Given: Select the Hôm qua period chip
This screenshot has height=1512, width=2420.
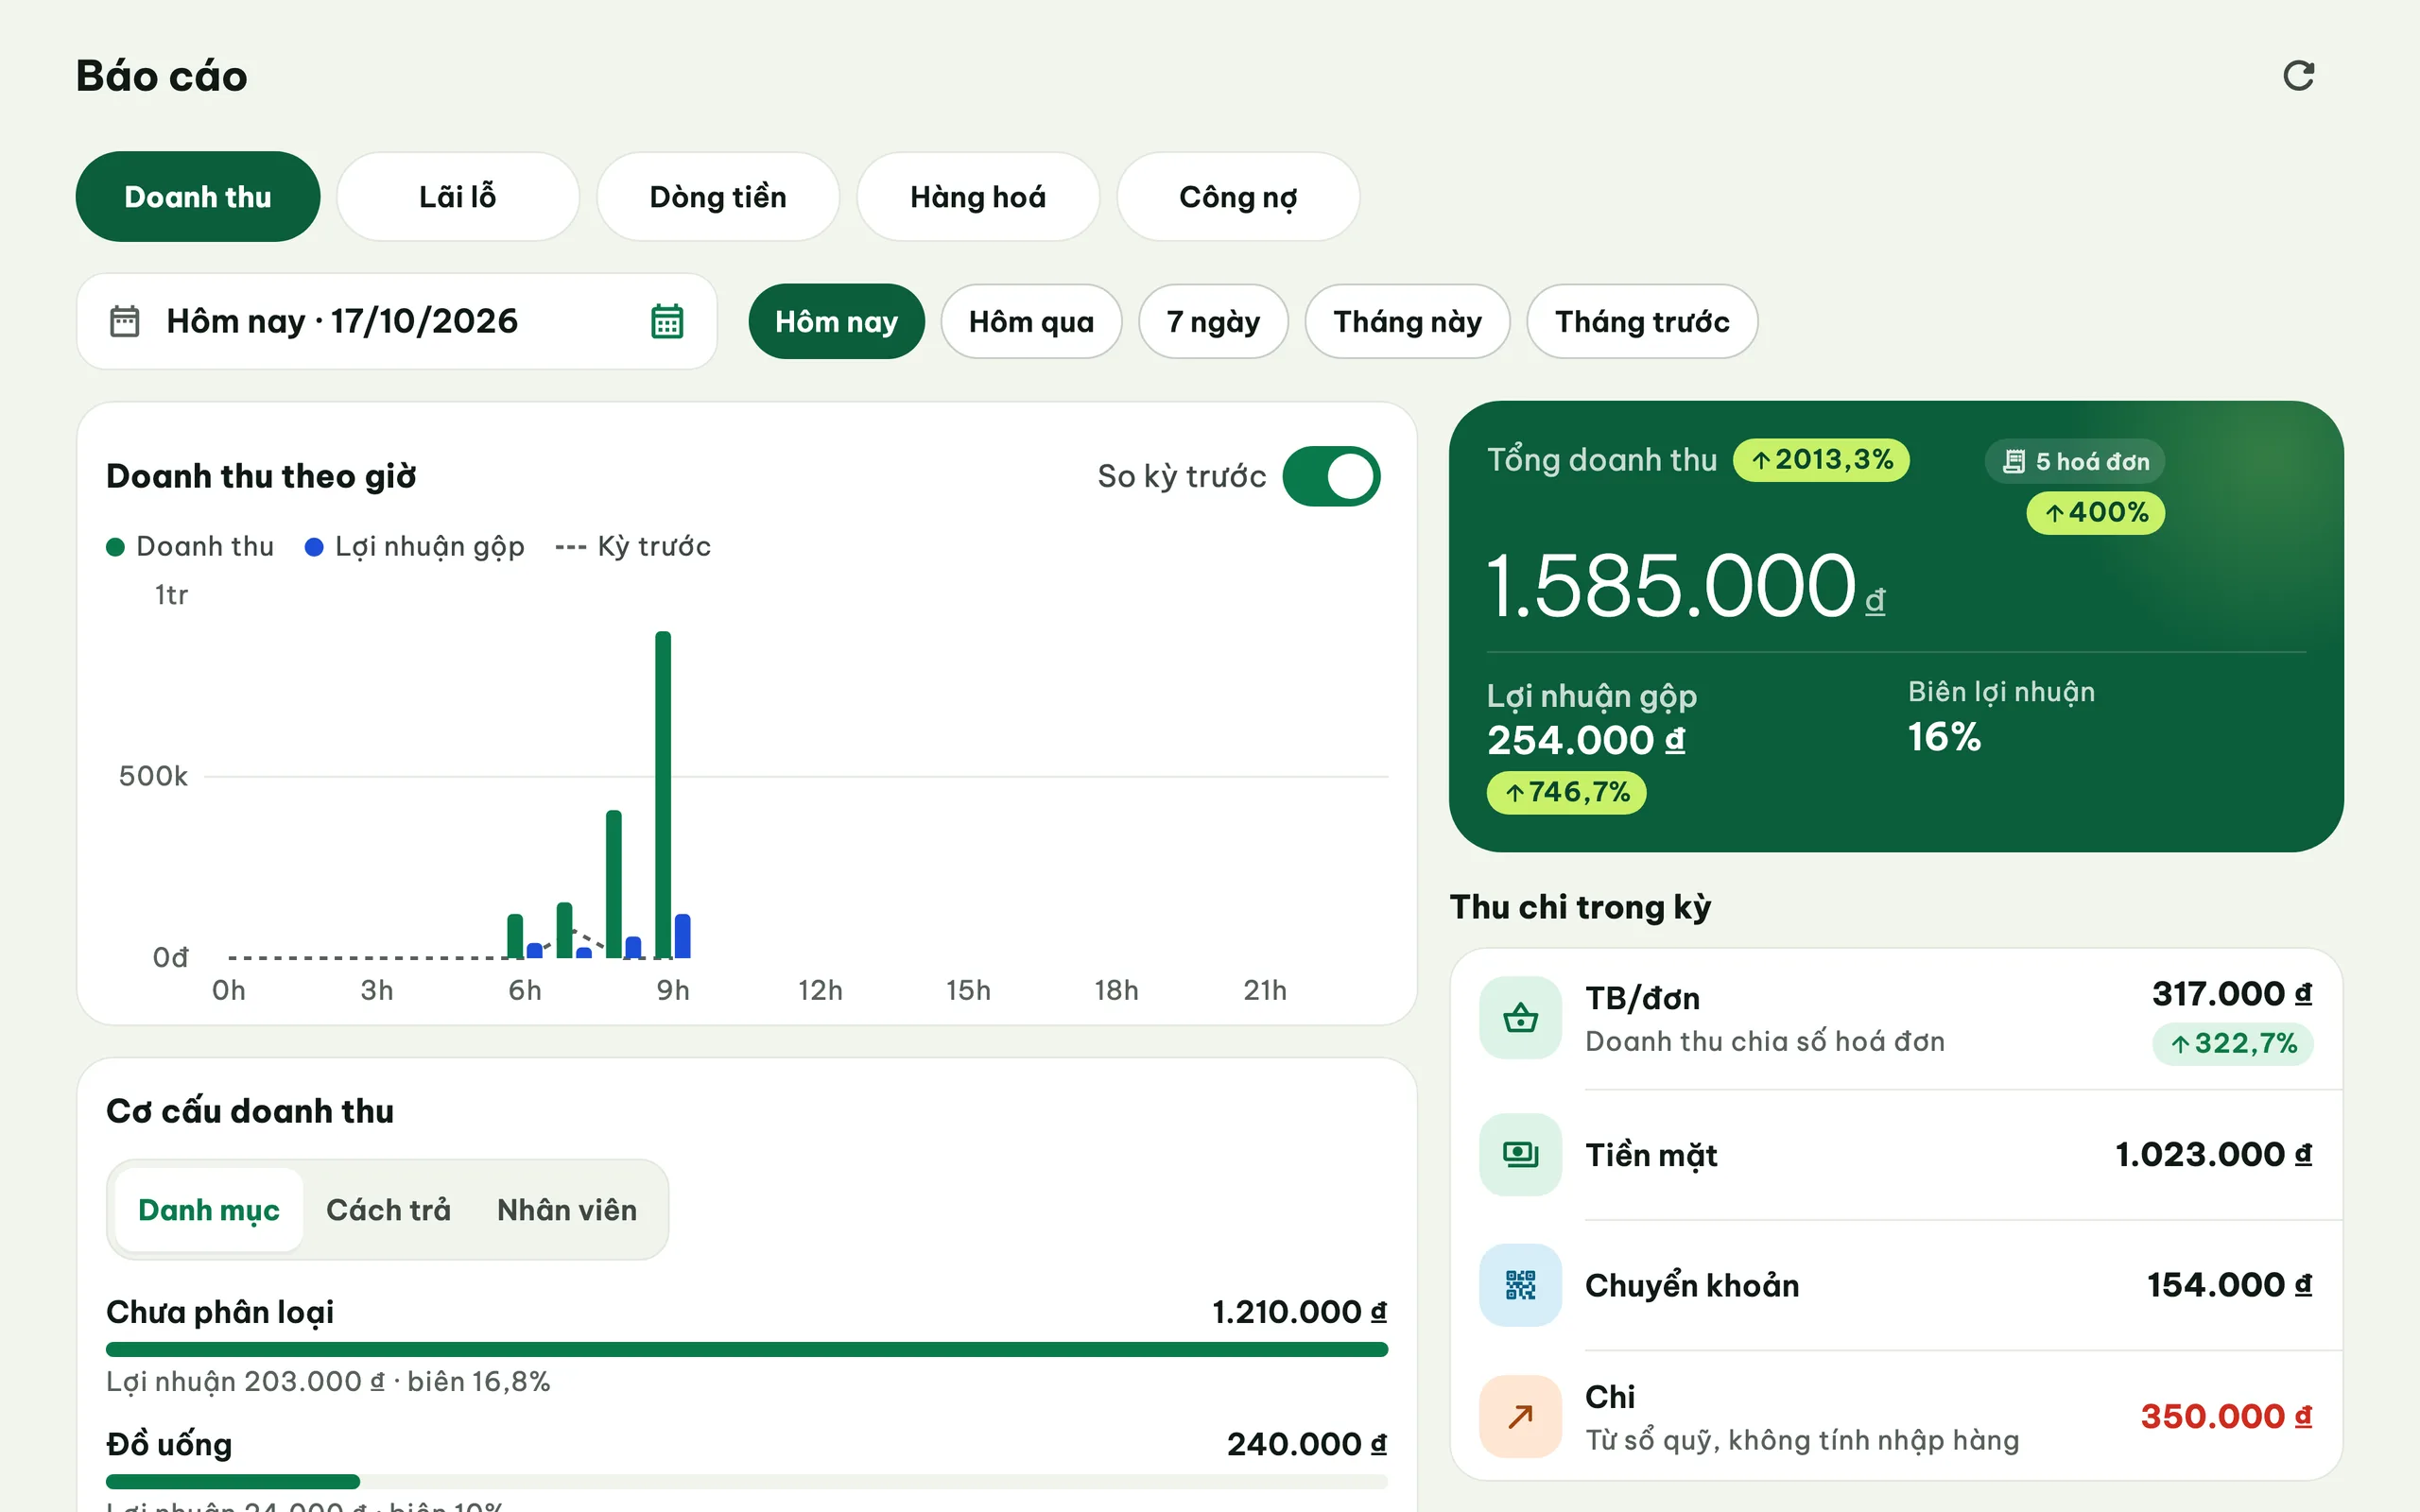Looking at the screenshot, I should 1031,321.
